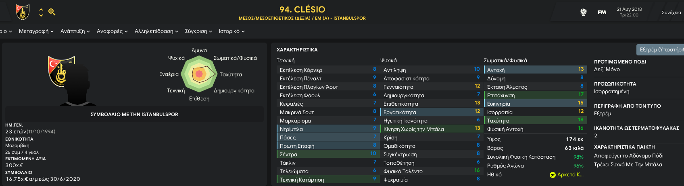Open the world globe icon
The width and height of the screenshot is (684, 186).
tap(583, 12)
